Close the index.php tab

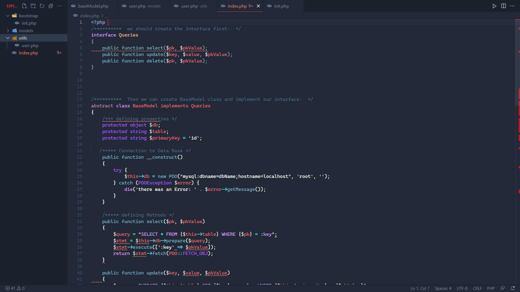pyautogui.click(x=258, y=6)
